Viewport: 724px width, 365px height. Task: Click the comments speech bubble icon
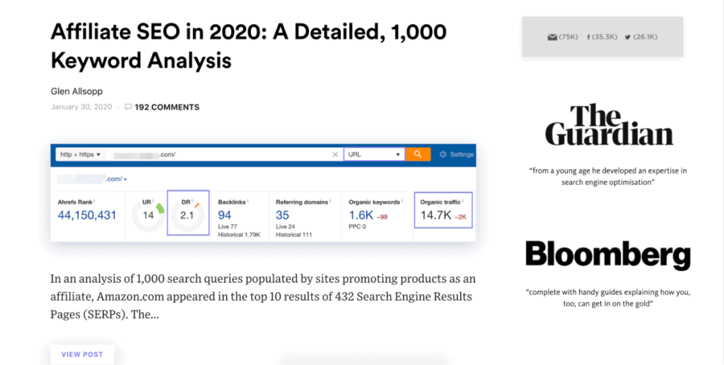pyautogui.click(x=128, y=108)
